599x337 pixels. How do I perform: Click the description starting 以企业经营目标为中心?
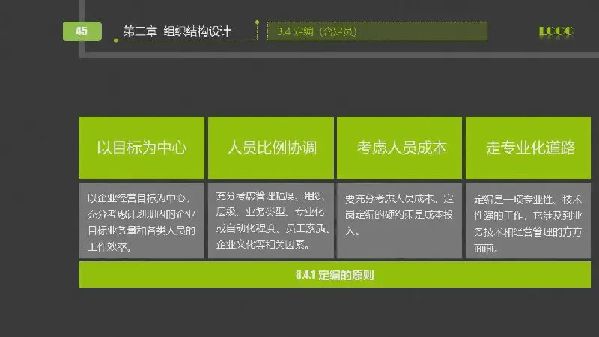click(142, 220)
